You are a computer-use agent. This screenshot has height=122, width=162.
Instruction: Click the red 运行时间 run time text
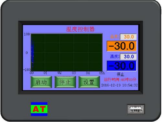coord(120,80)
